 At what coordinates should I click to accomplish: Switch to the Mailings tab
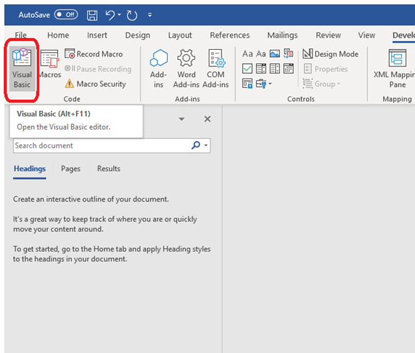click(x=283, y=35)
